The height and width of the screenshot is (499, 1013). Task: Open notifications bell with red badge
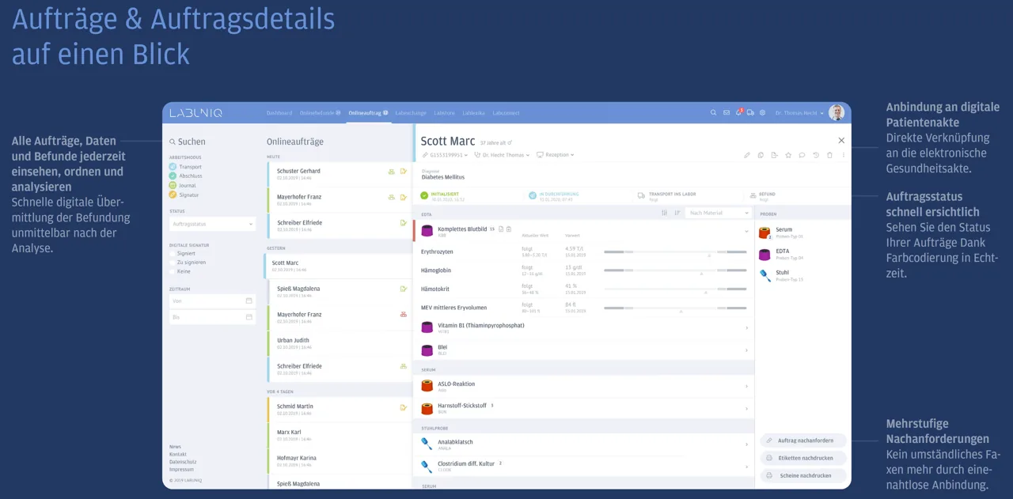coord(738,112)
